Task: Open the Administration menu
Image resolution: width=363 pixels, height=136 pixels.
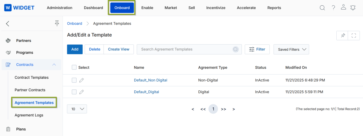Action: click(60, 8)
